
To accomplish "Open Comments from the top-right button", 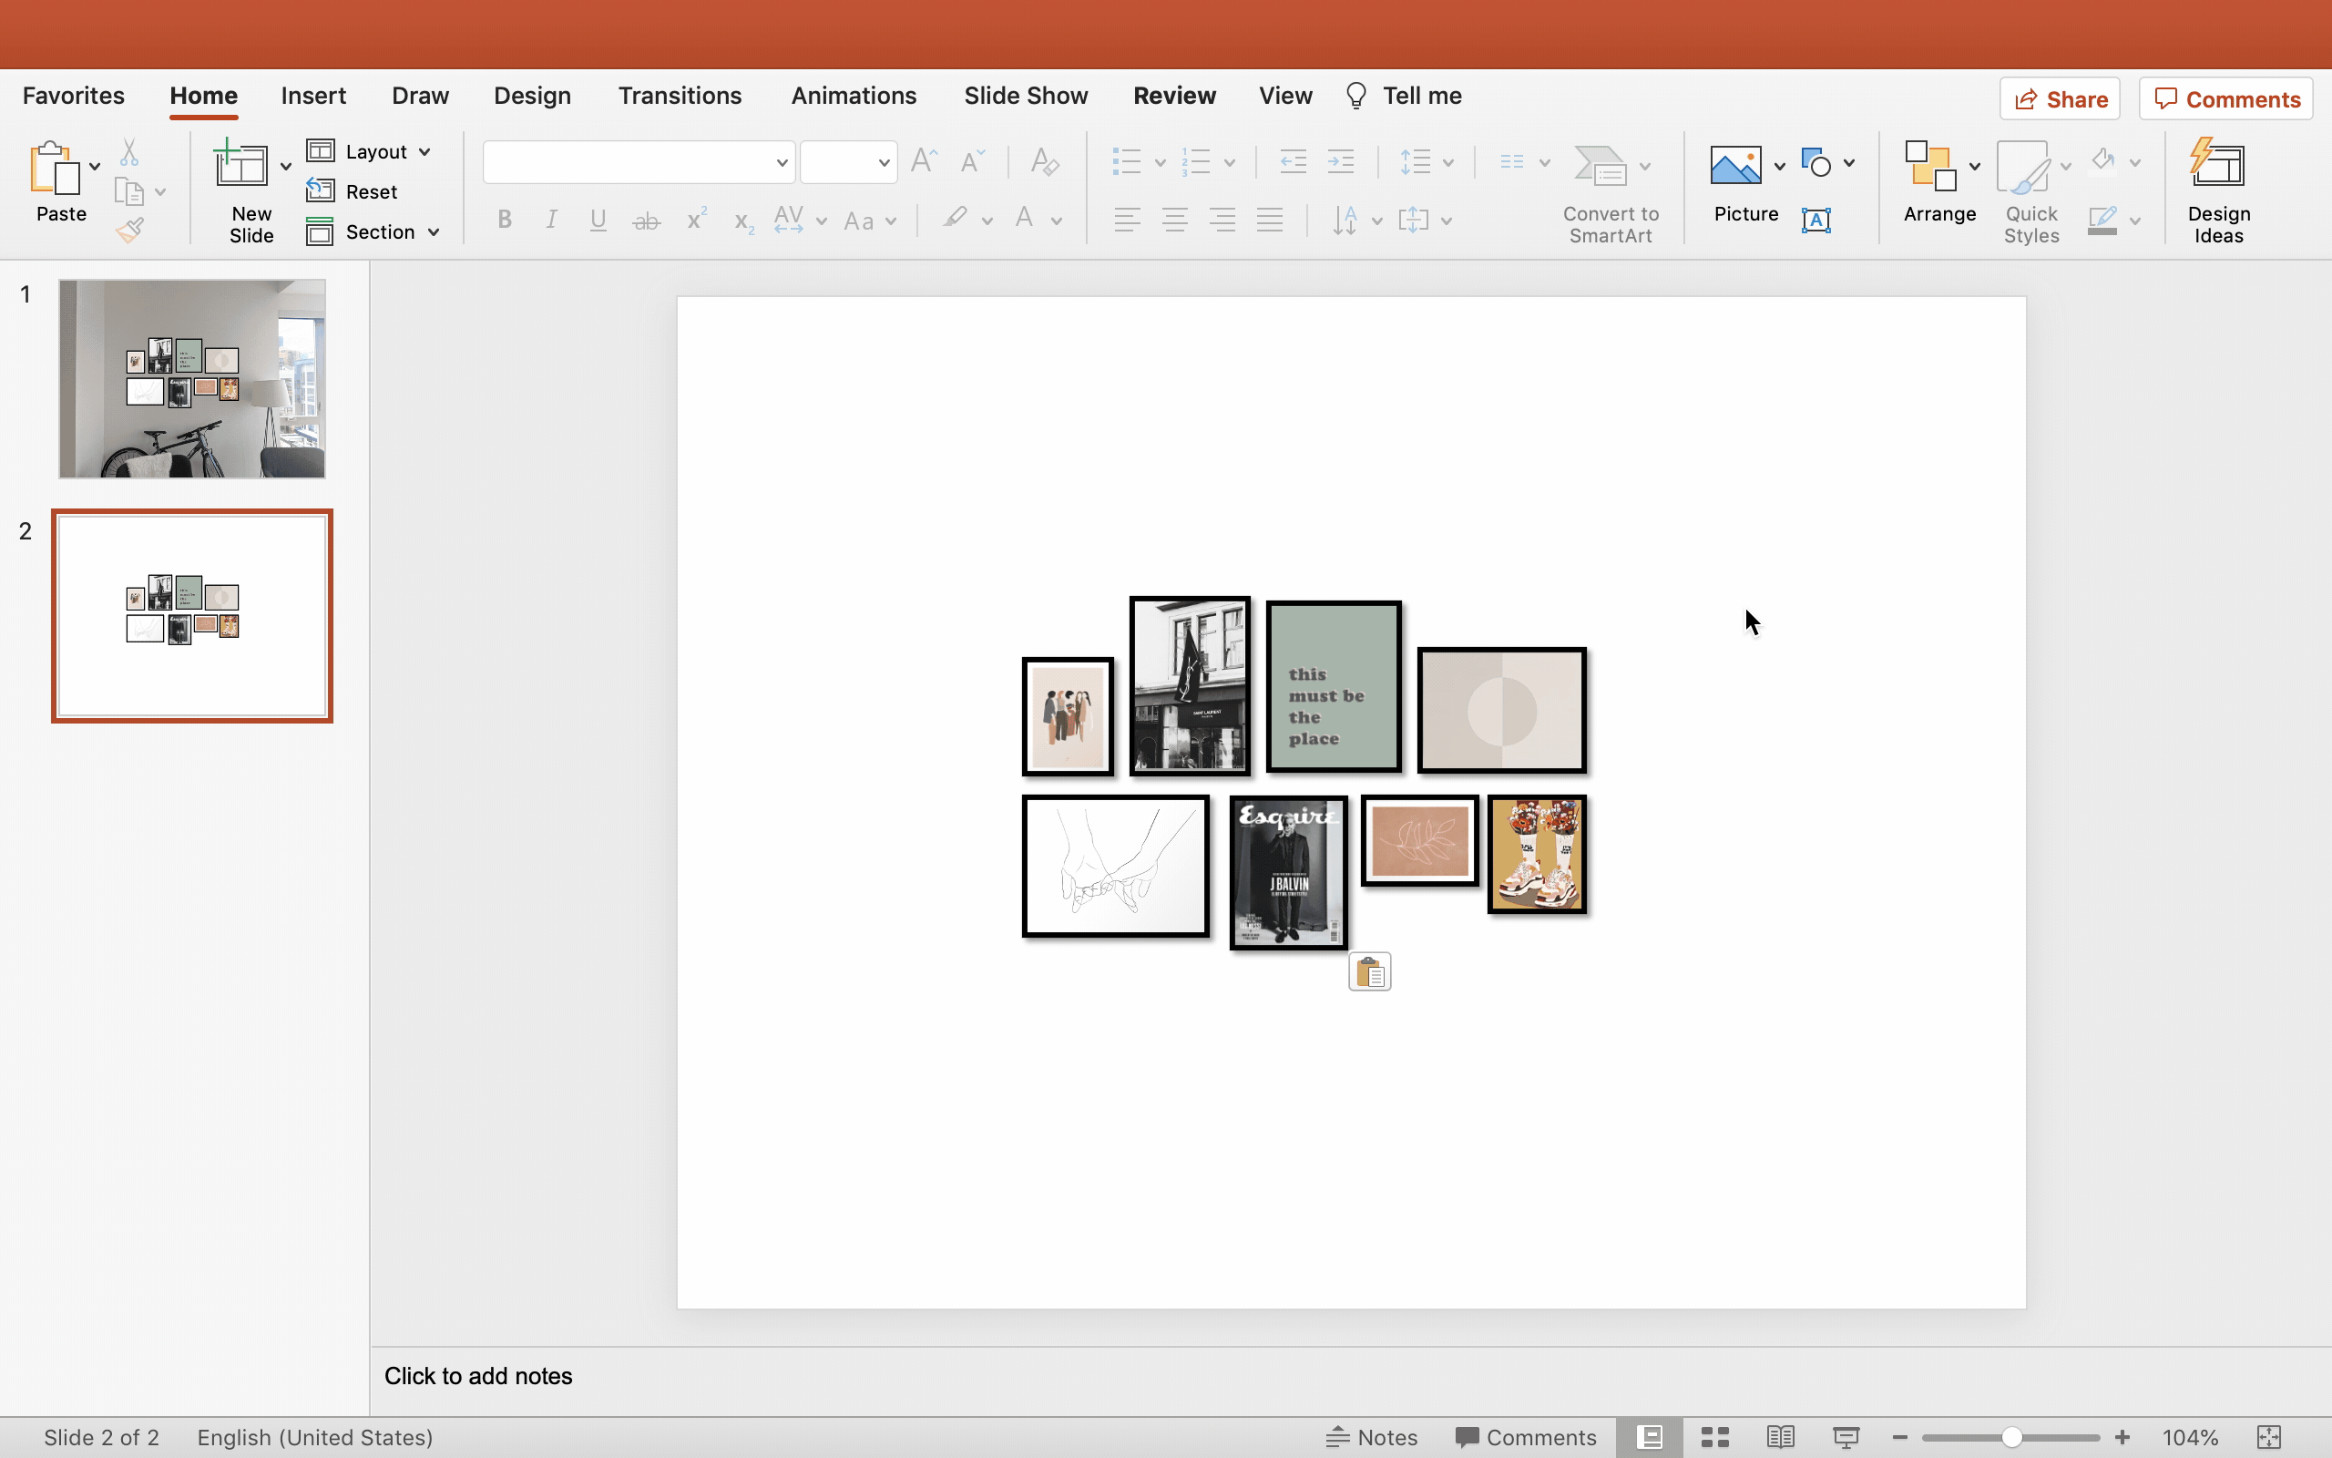I will pos(2226,99).
